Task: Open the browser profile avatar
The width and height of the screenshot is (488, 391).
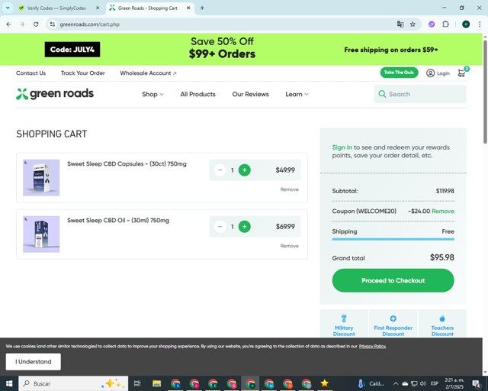Action: (x=466, y=24)
